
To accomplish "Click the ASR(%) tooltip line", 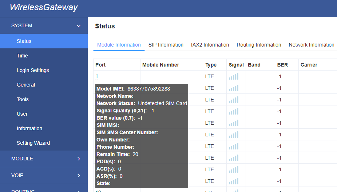I will click(110, 176).
